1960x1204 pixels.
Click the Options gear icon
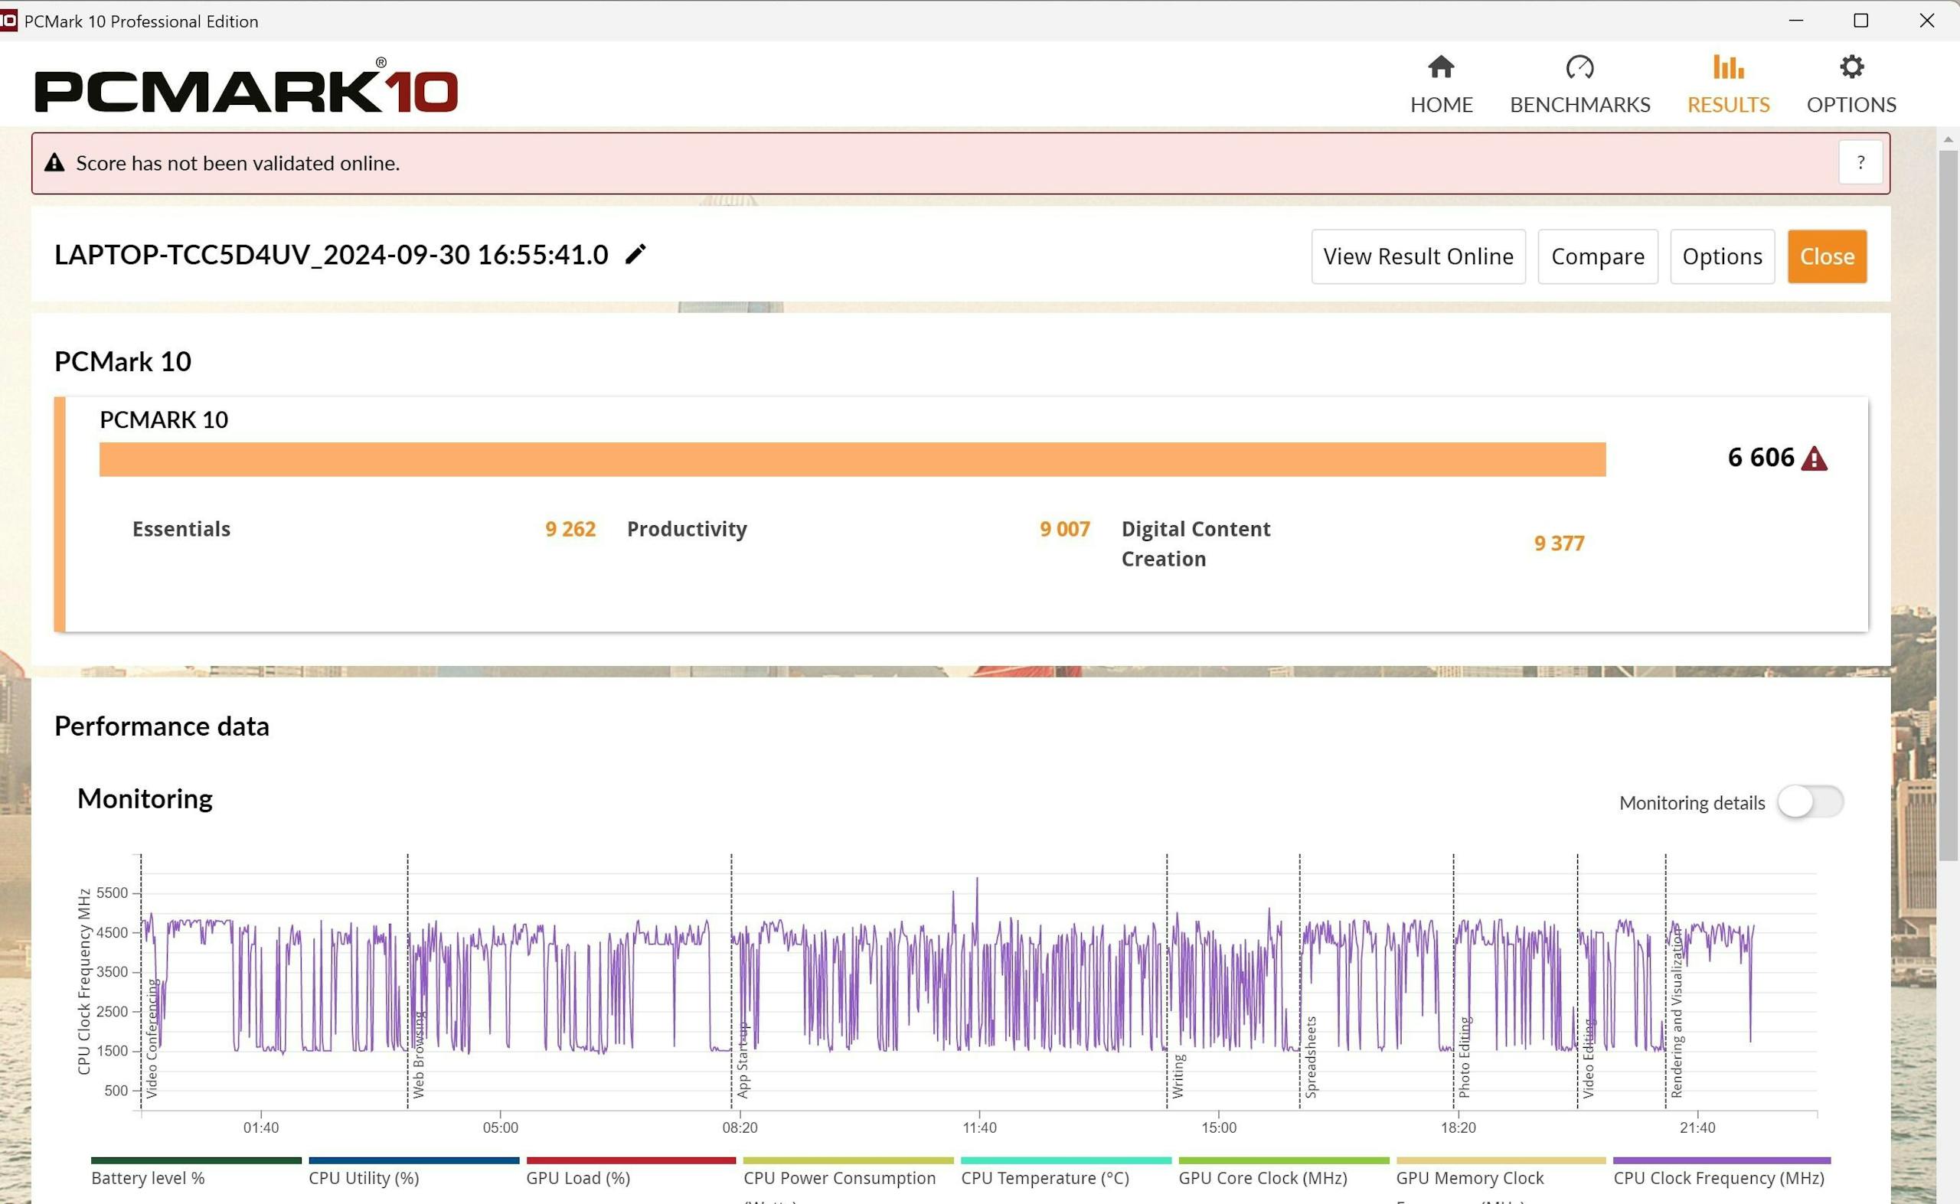(x=1852, y=67)
